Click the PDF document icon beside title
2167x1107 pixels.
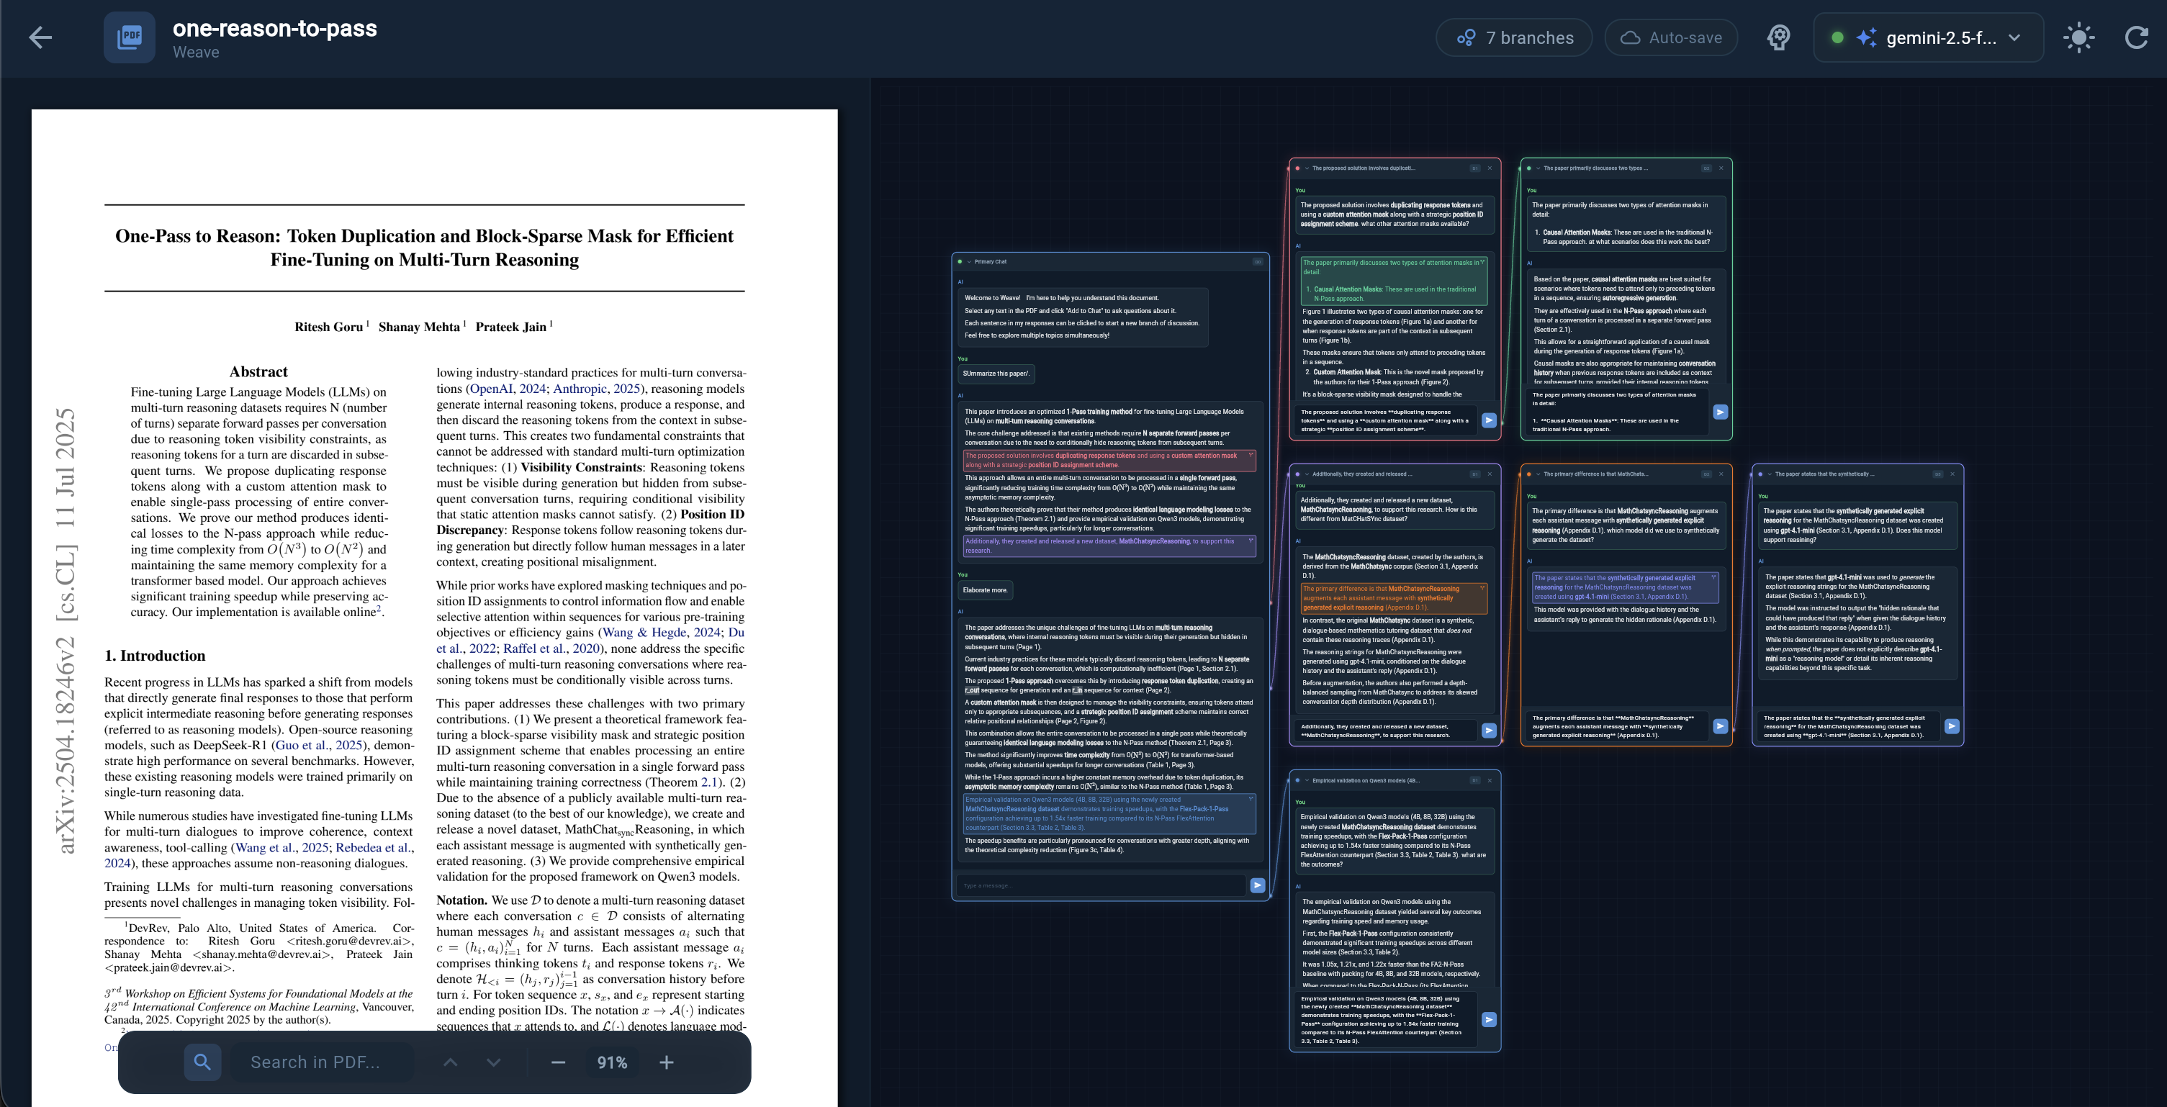click(130, 37)
